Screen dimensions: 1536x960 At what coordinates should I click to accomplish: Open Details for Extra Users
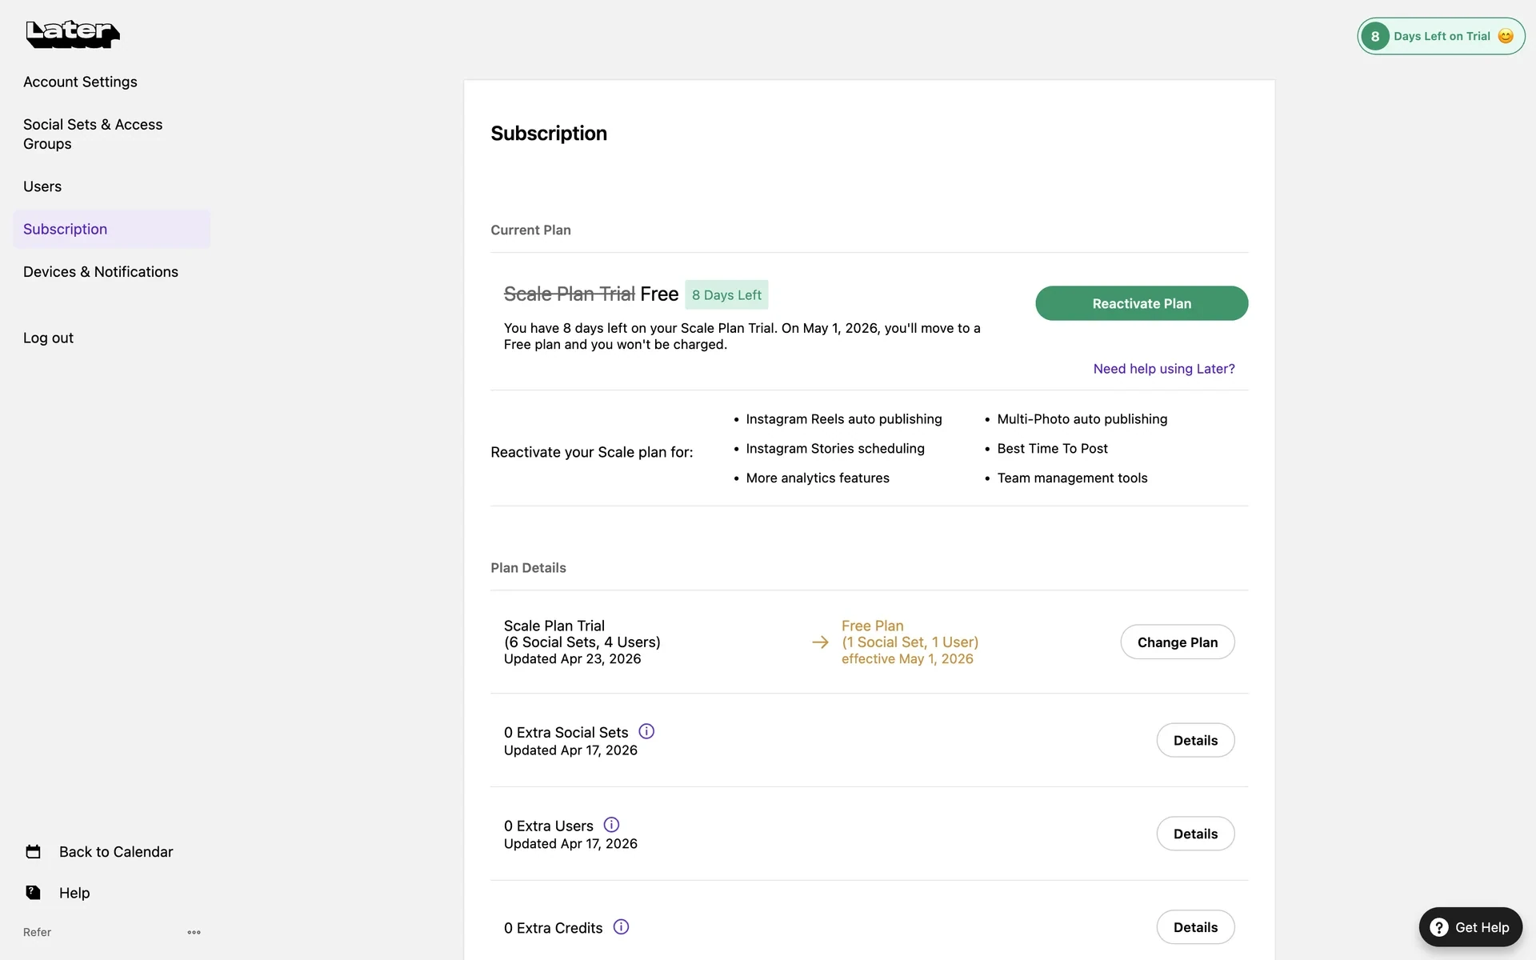1195,834
